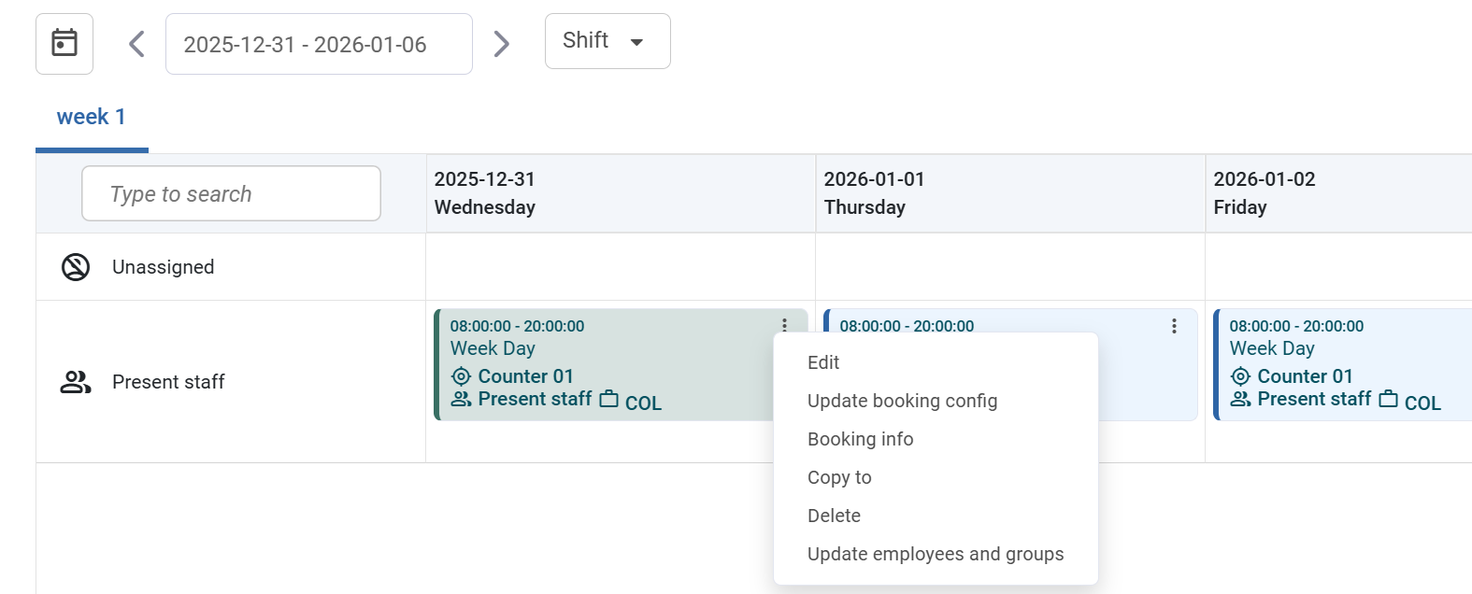Click the Type to search field

(231, 193)
